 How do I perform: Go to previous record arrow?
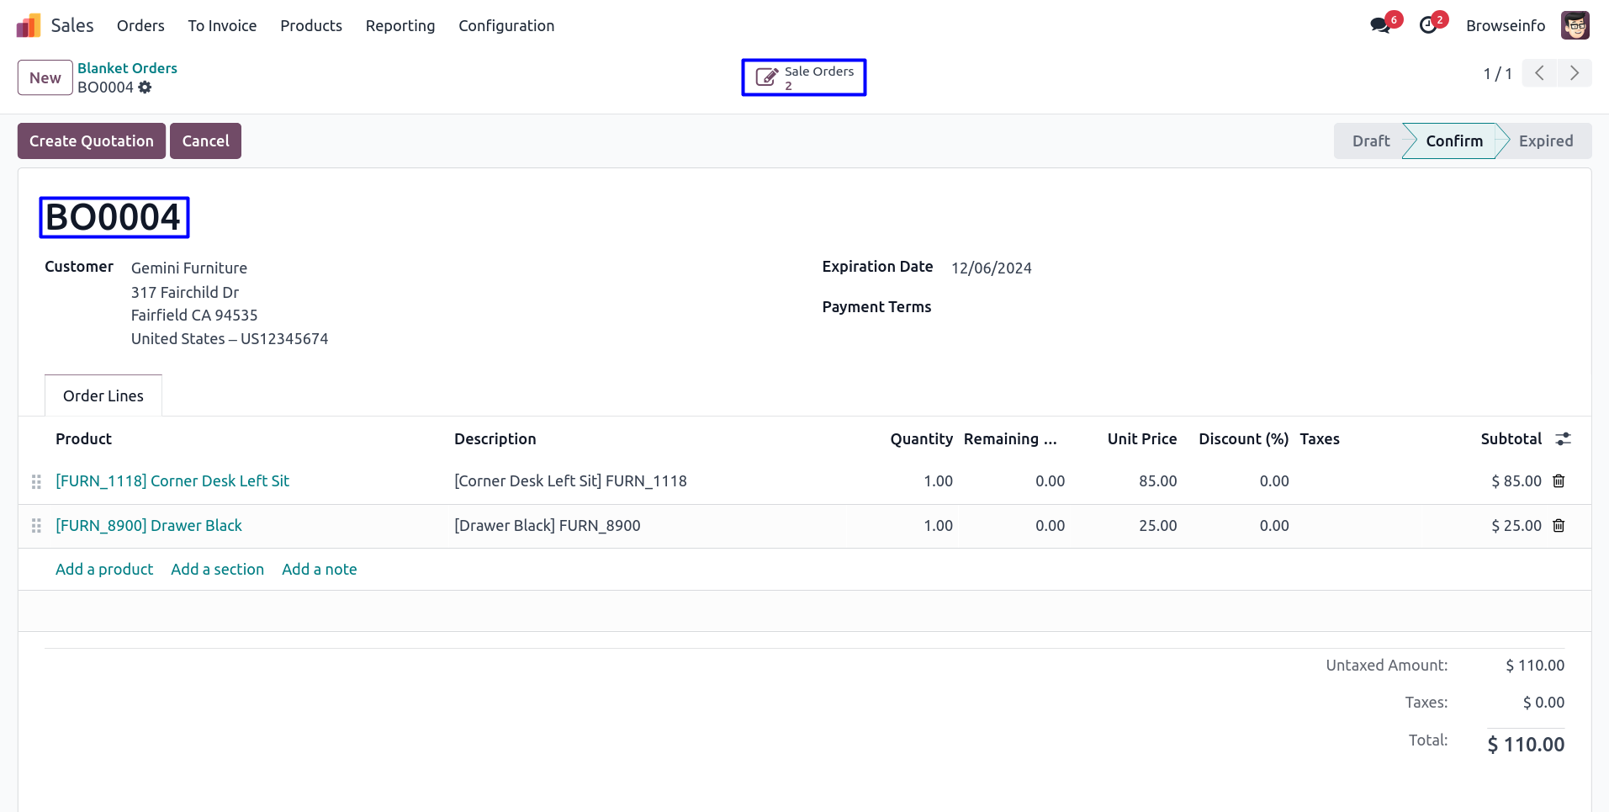(1539, 73)
